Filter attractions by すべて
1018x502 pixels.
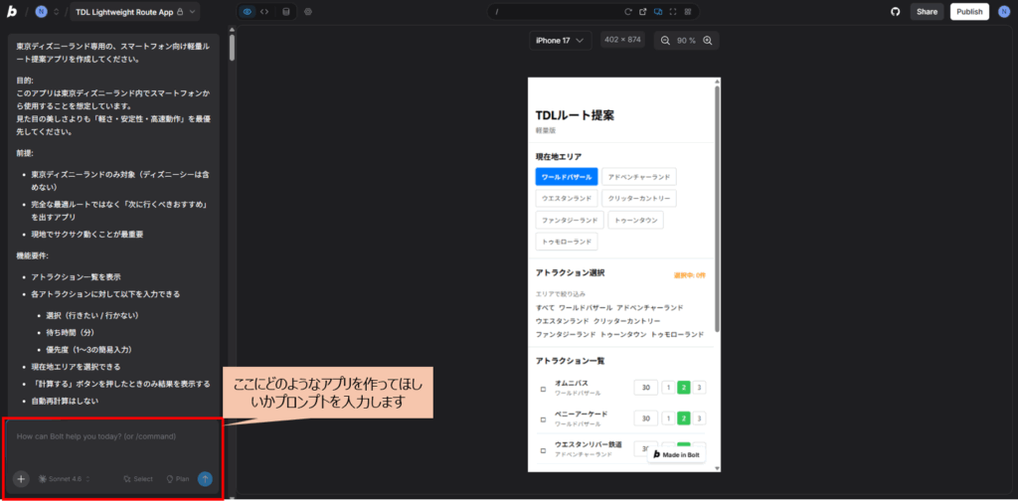[x=545, y=307]
